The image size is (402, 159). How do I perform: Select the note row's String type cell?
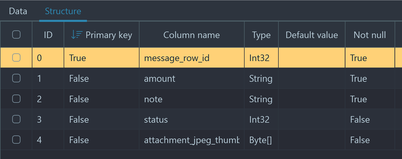[261, 99]
